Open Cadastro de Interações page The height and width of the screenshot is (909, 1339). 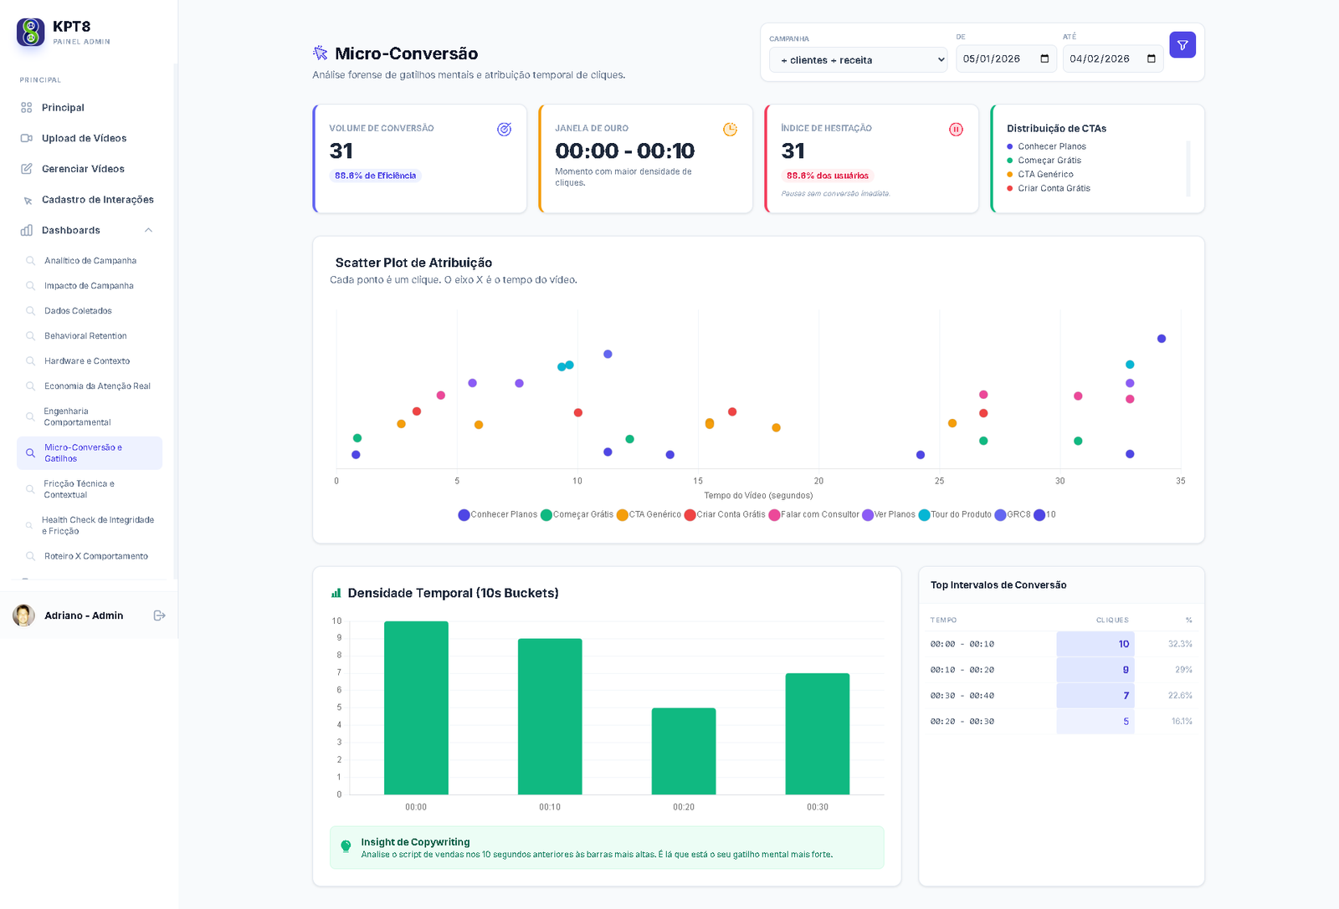click(x=97, y=200)
